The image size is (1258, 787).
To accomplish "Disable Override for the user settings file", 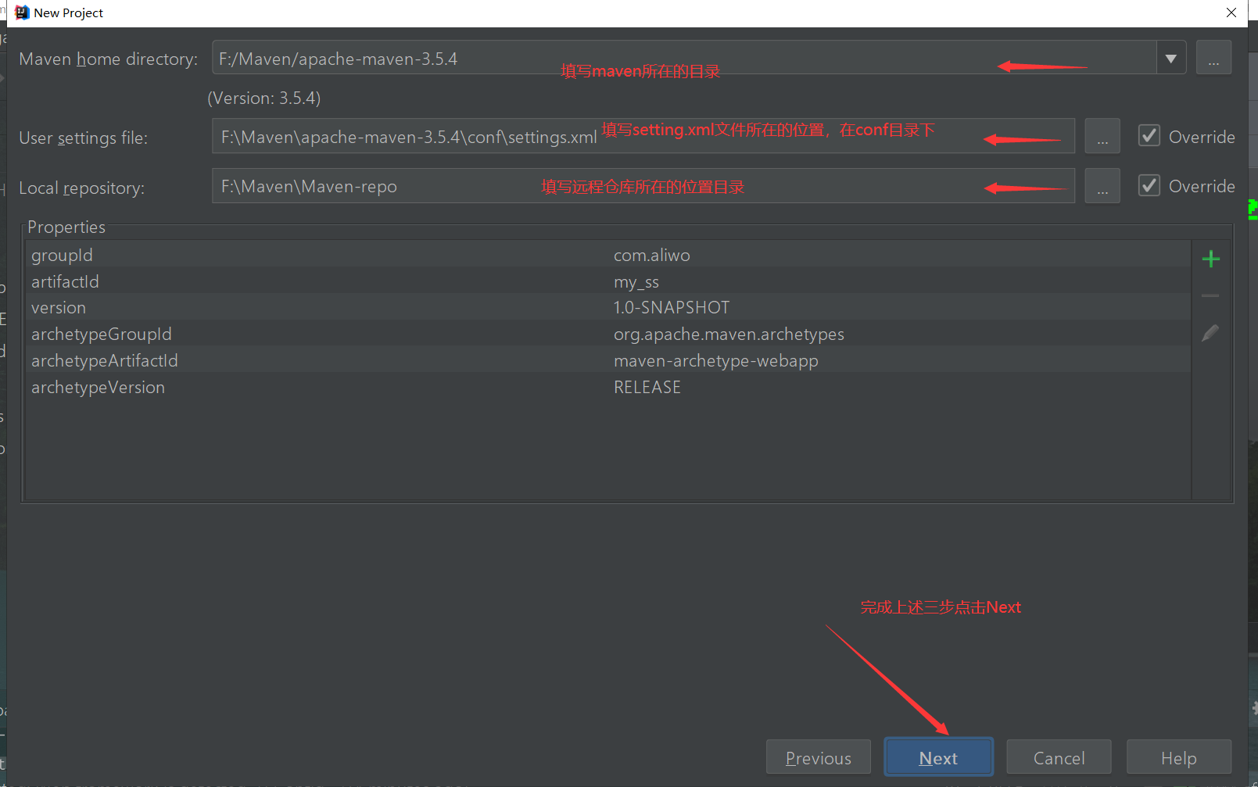I will 1149,135.
